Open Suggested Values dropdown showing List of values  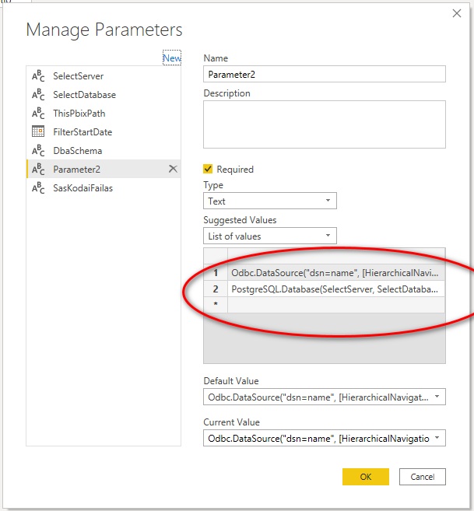coord(270,236)
